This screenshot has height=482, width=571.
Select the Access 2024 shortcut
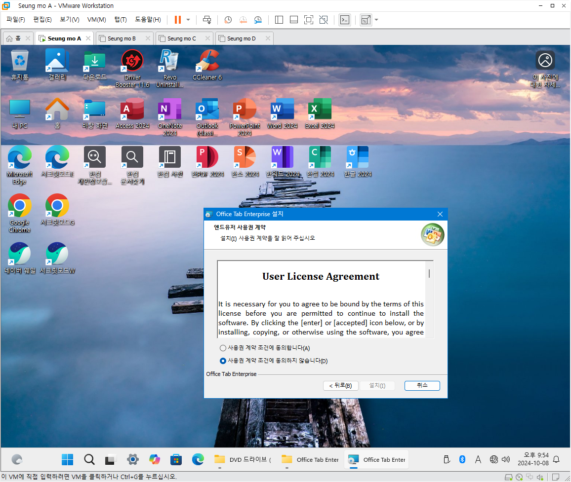(x=132, y=113)
